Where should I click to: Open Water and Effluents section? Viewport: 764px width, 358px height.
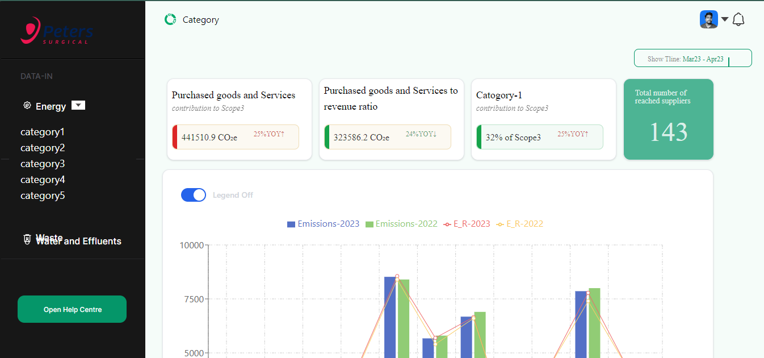click(78, 242)
